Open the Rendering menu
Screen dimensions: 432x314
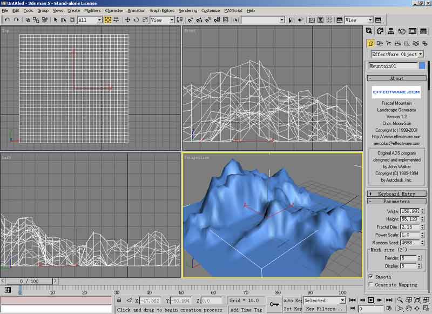[187, 10]
